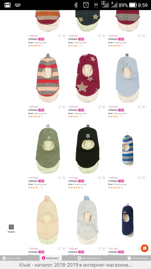
Task: Add black soccer ball hat to cart
Action: pos(104,178)
